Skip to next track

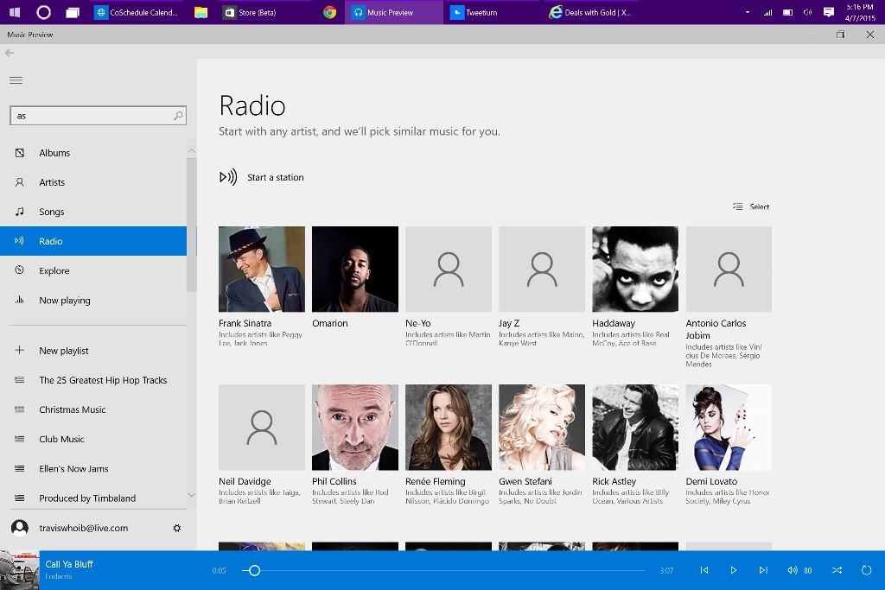[x=763, y=570]
